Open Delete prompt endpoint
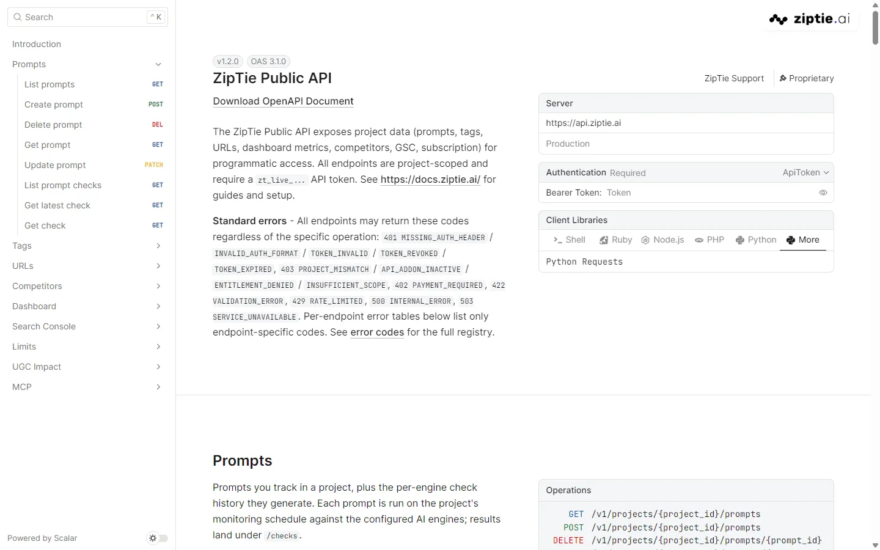Viewport: 880px width, 550px height. coord(94,125)
